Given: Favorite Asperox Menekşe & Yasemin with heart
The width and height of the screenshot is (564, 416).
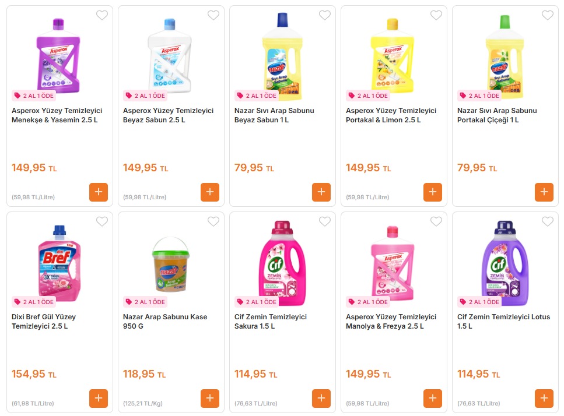Looking at the screenshot, I should click(x=102, y=15).
